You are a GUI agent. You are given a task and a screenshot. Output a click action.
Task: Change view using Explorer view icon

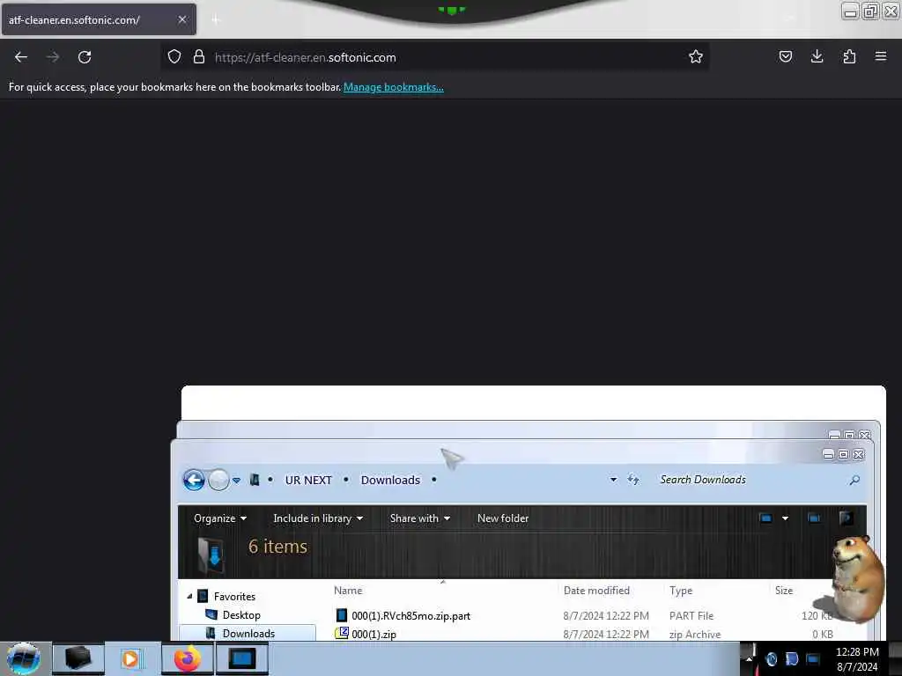(765, 518)
